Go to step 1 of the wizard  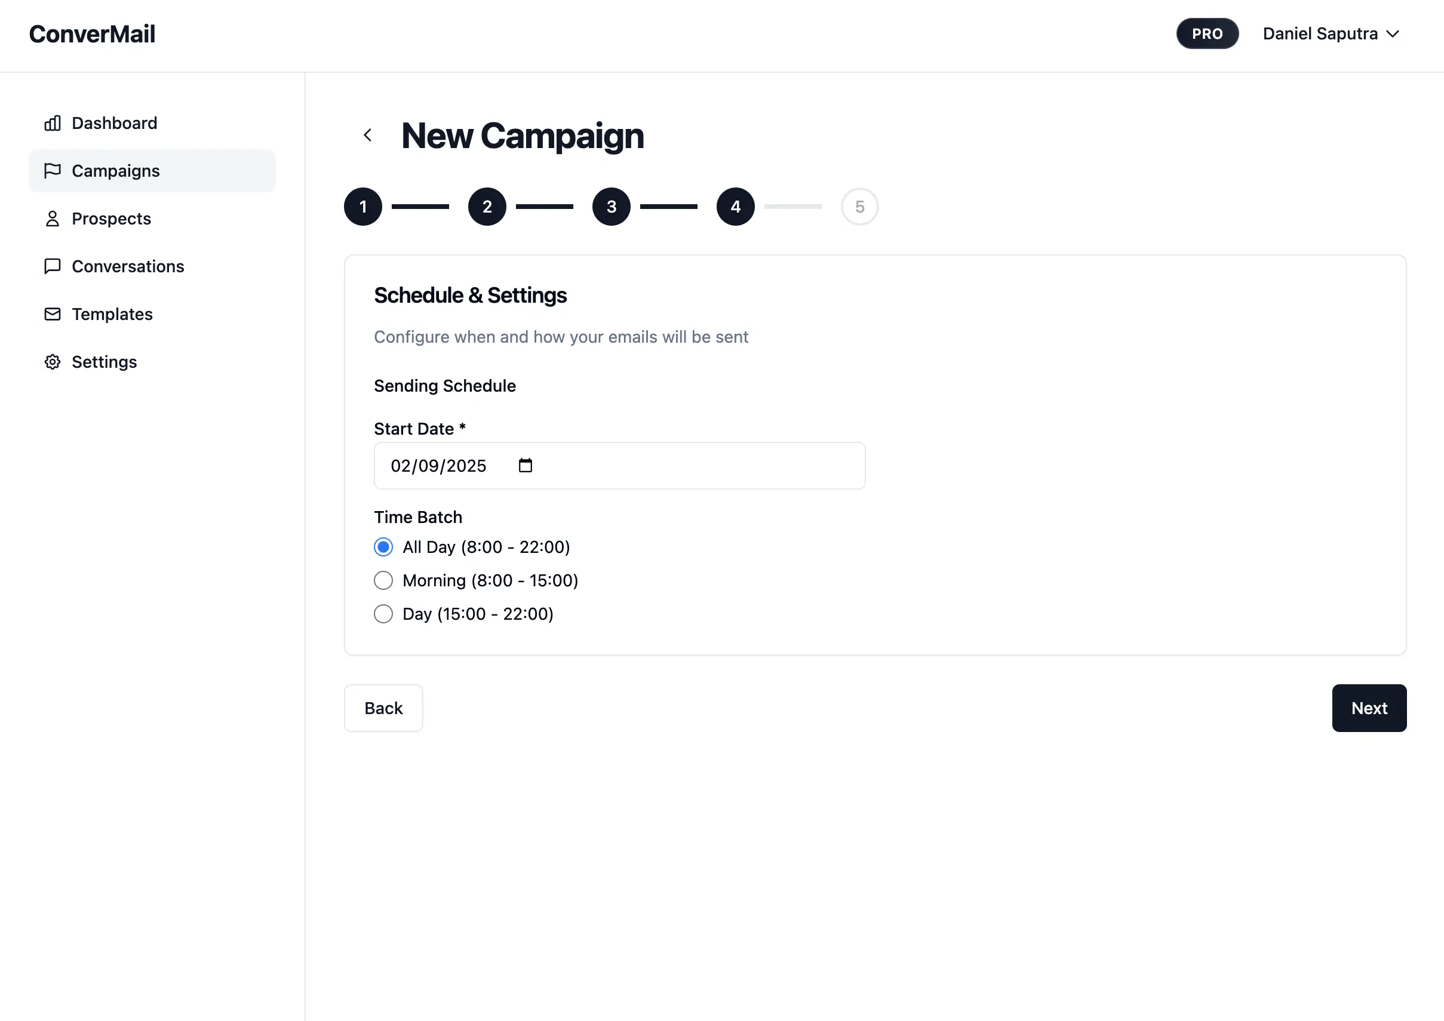tap(363, 207)
